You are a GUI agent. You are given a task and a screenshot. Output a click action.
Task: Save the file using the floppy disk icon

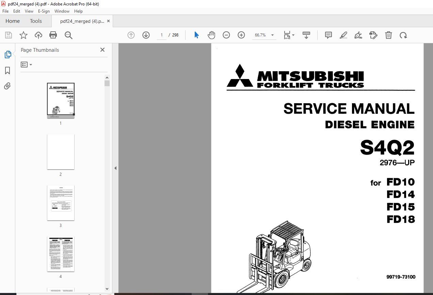(9, 35)
